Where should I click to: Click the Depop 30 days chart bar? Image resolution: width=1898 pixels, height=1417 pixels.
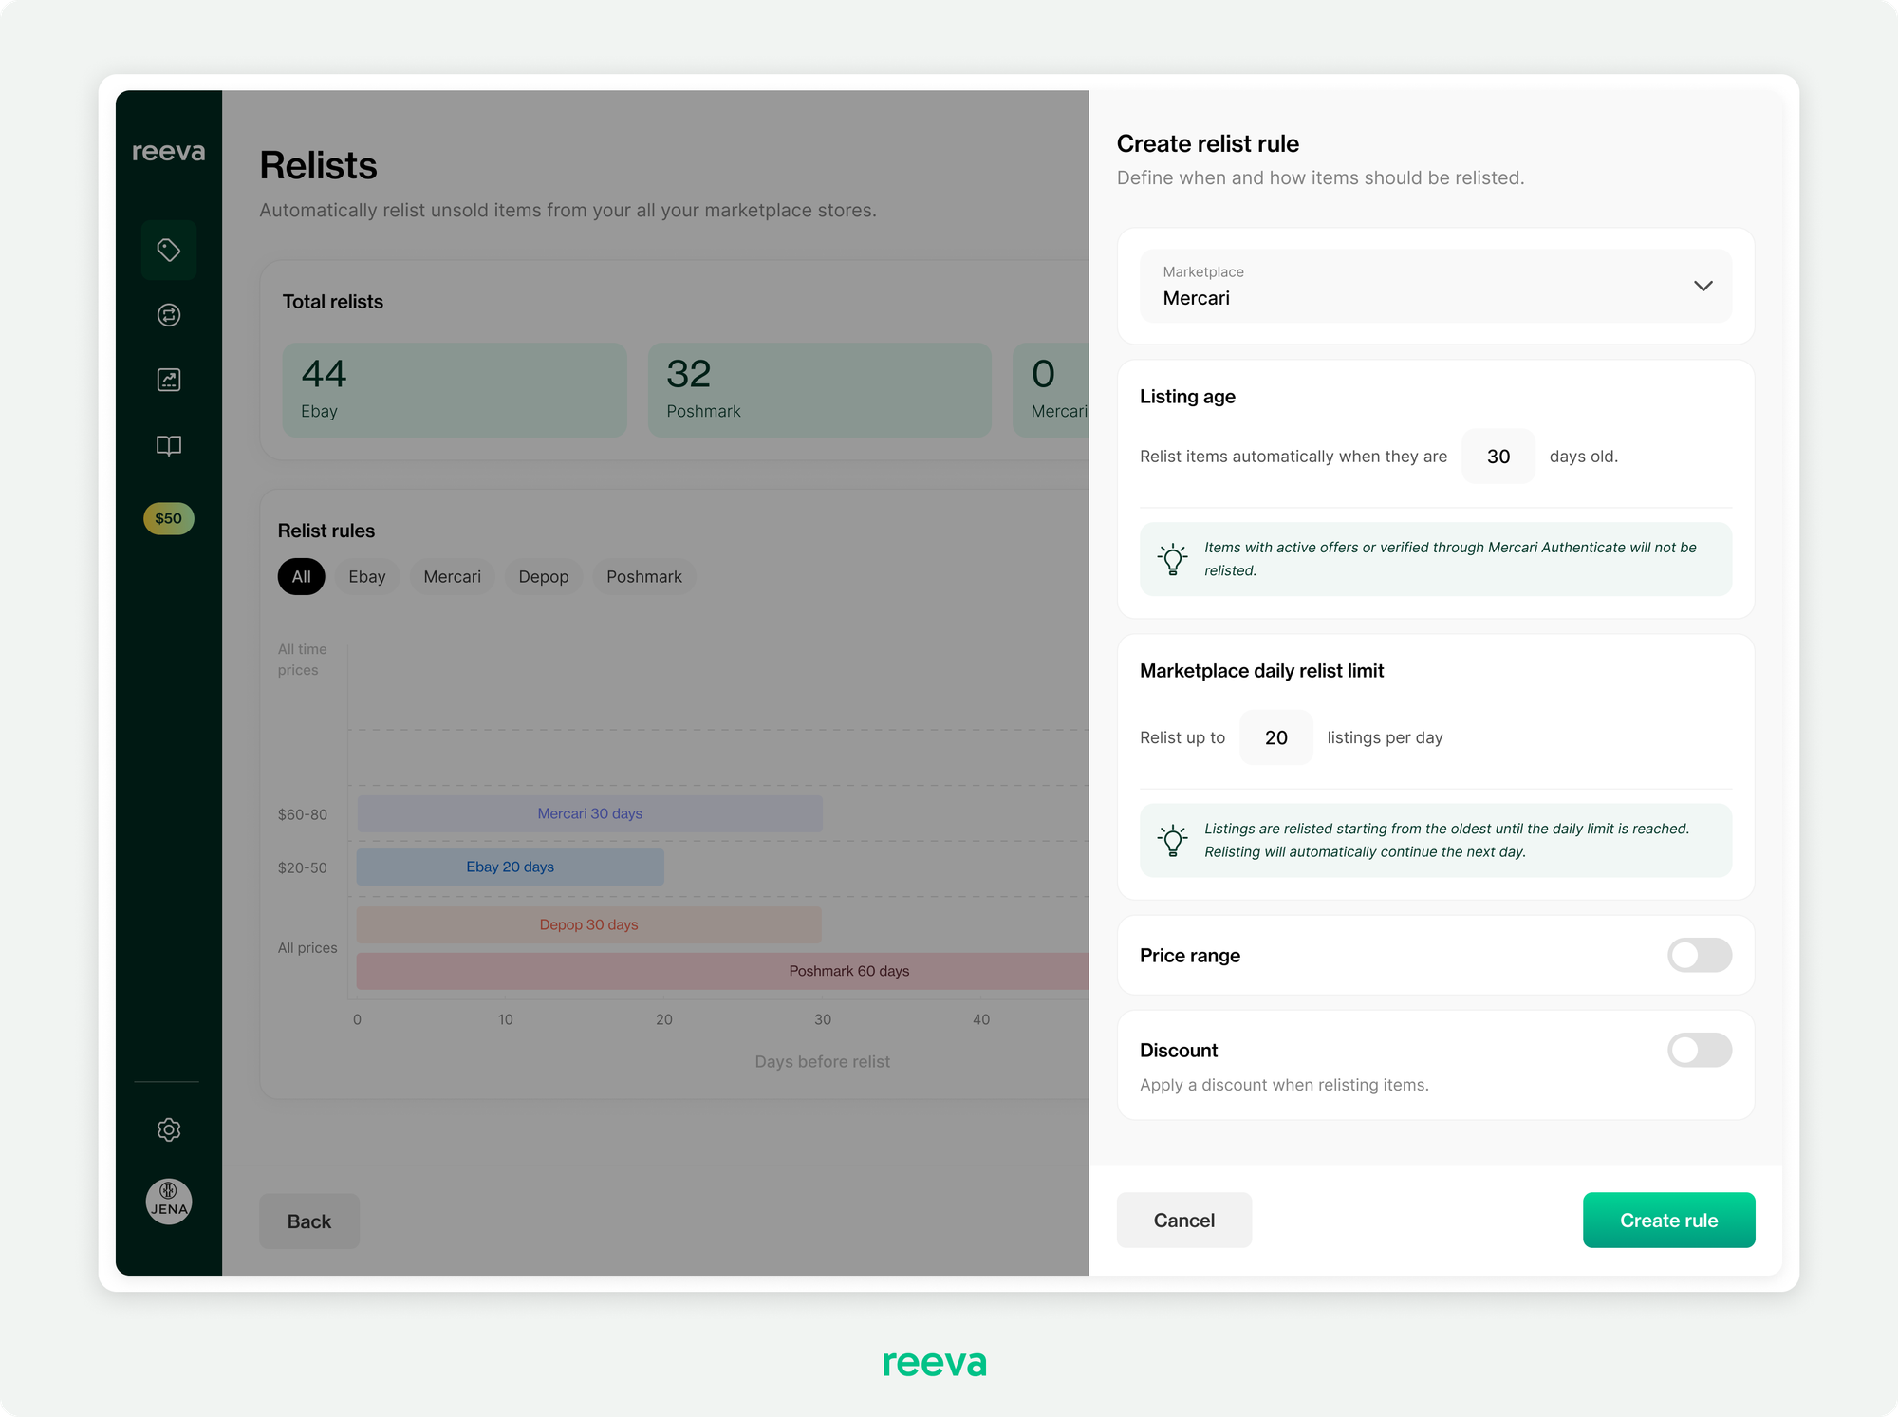point(589,924)
